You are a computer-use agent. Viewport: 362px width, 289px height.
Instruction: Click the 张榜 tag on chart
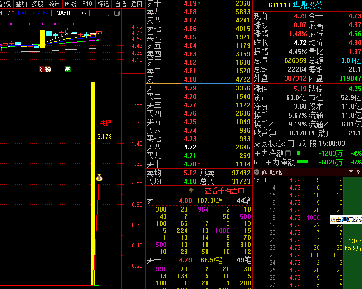click(x=45, y=69)
